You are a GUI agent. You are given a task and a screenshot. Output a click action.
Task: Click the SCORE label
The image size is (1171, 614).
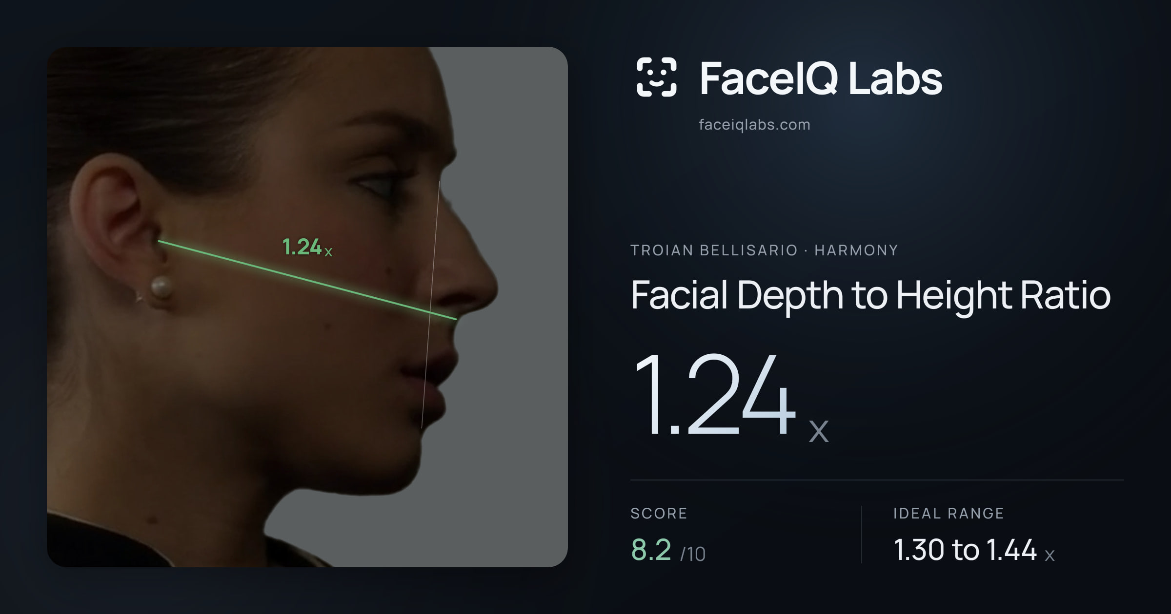(659, 513)
